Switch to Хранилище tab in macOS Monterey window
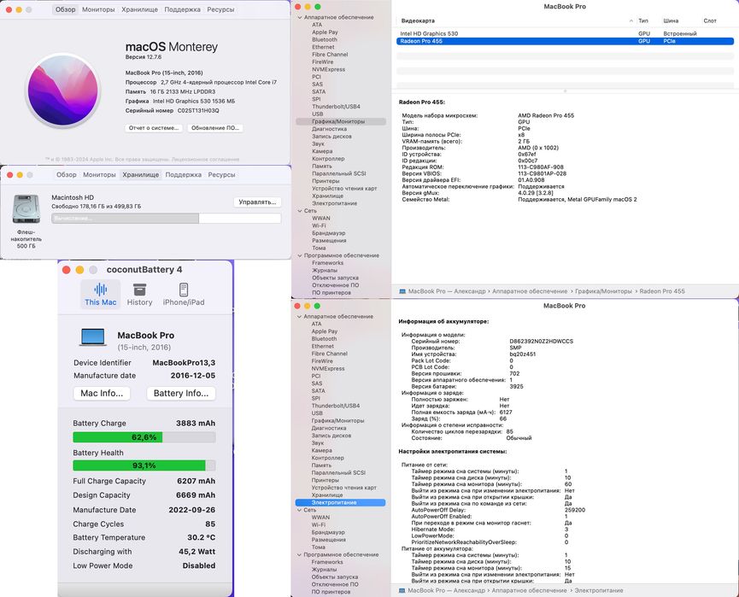739x597 pixels. click(x=139, y=9)
